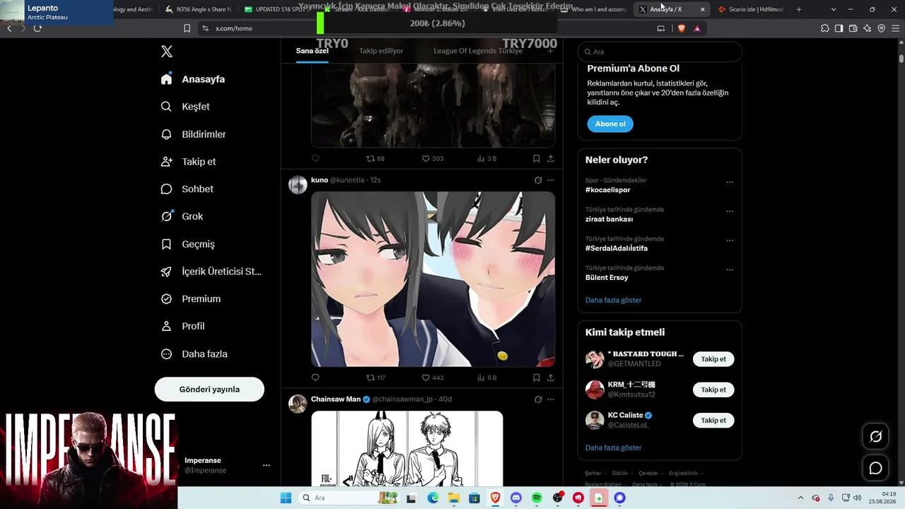This screenshot has width=905, height=509.
Task: View analytics of the kuno post
Action: (x=487, y=378)
